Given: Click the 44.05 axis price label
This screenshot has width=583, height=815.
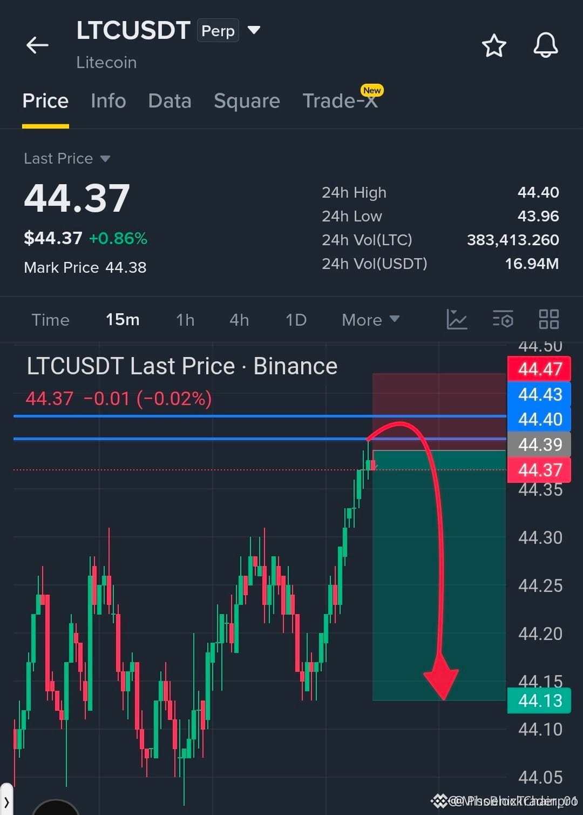Looking at the screenshot, I should point(540,777).
